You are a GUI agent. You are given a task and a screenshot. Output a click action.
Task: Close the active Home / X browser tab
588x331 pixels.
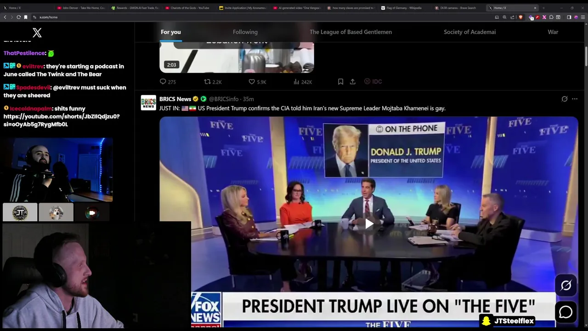pos(535,8)
